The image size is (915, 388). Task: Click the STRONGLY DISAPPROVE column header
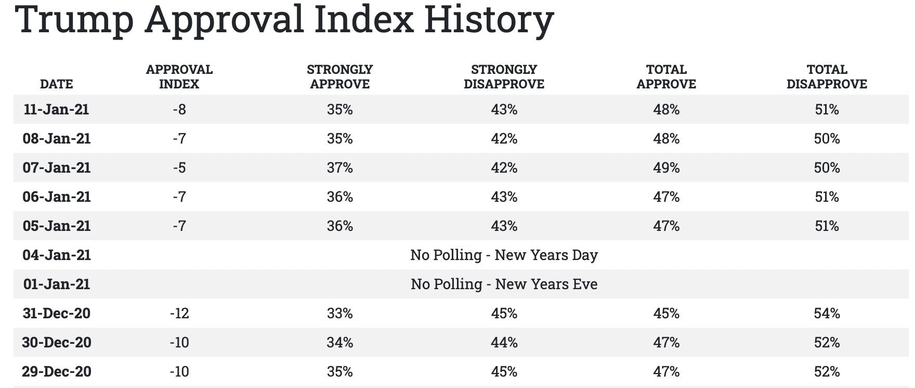point(504,76)
